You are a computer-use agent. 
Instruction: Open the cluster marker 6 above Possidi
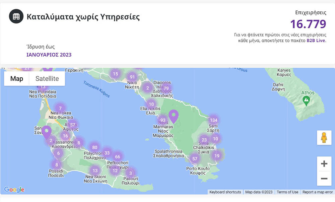pos(59,153)
